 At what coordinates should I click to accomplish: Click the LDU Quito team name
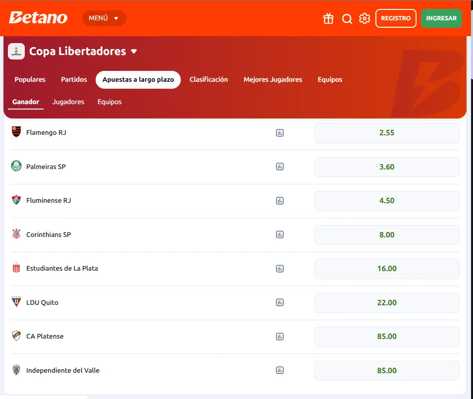click(x=42, y=302)
